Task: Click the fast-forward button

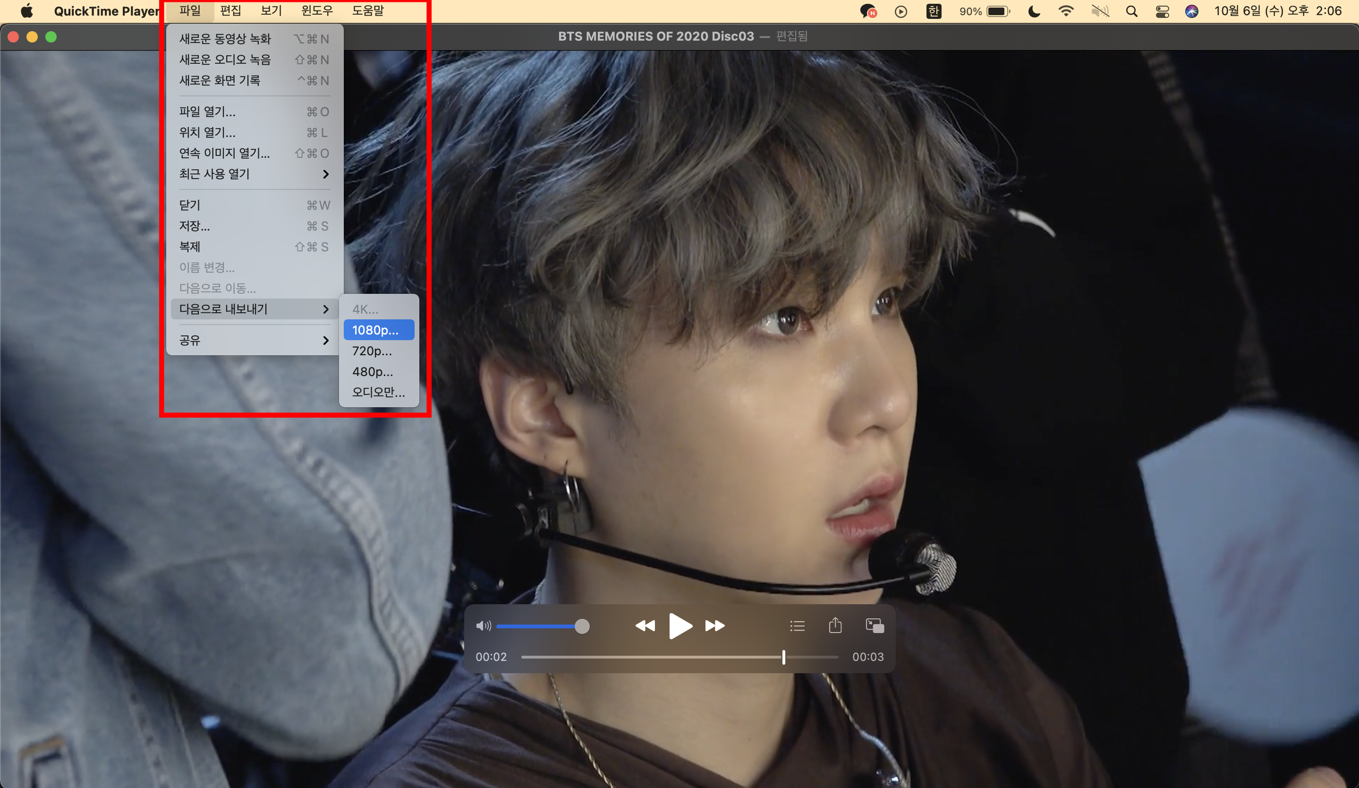Action: coord(715,625)
